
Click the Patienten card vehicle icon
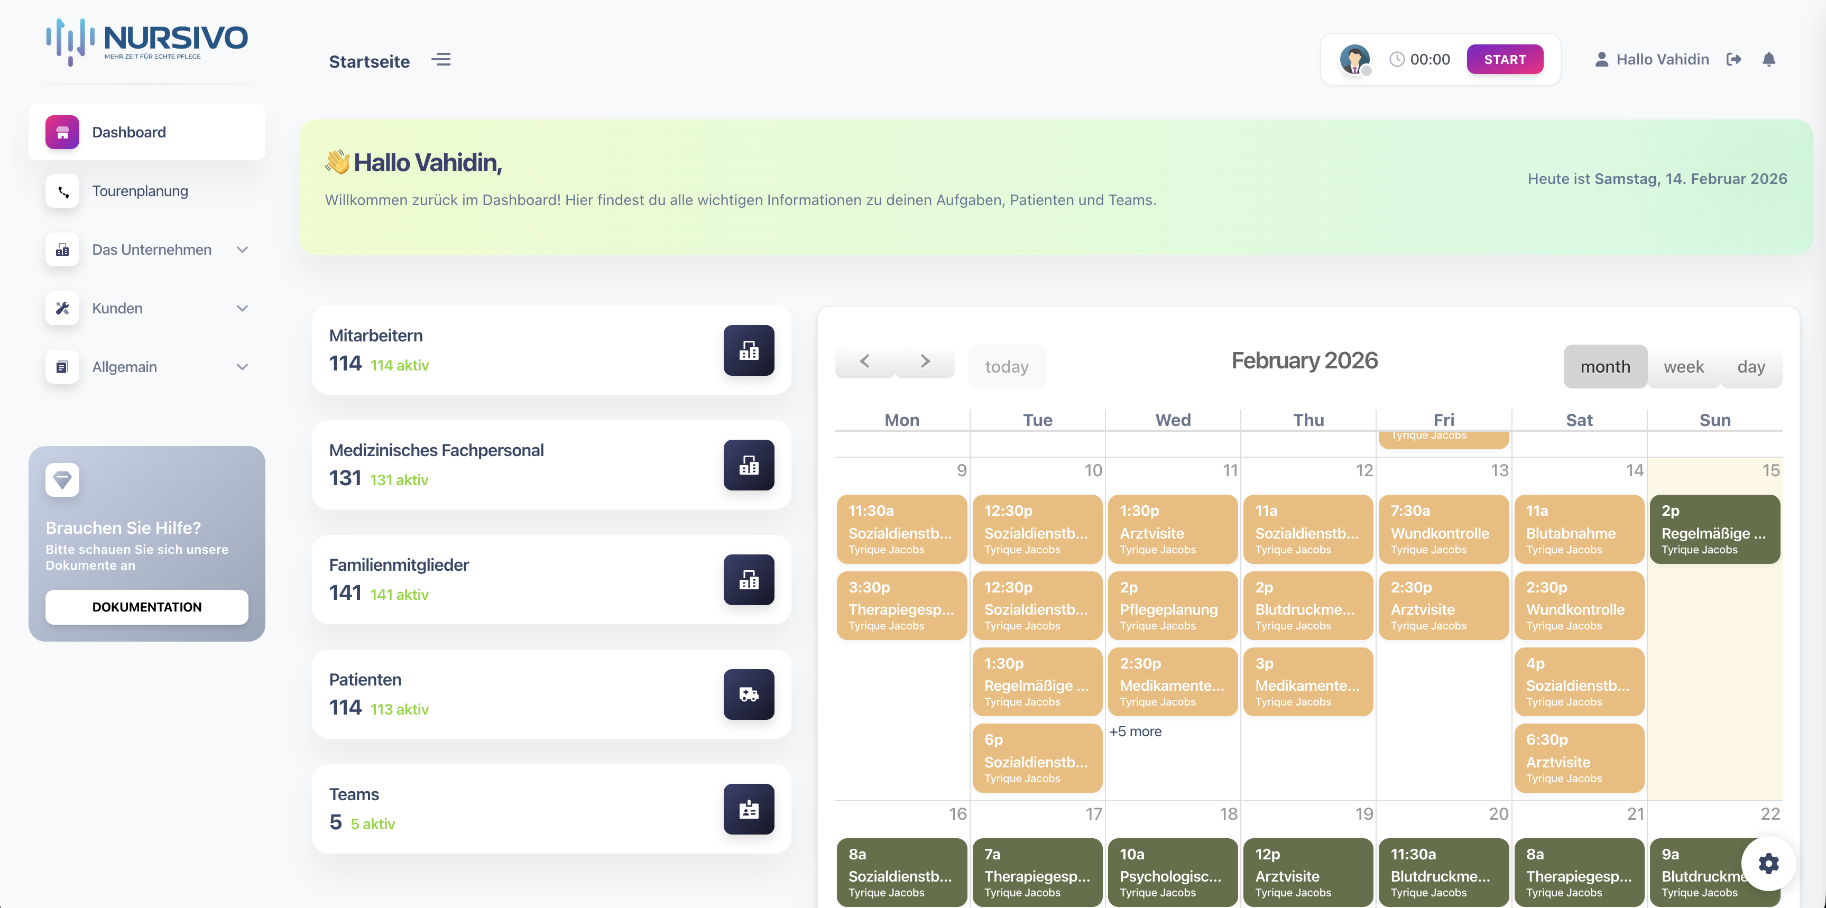point(749,694)
